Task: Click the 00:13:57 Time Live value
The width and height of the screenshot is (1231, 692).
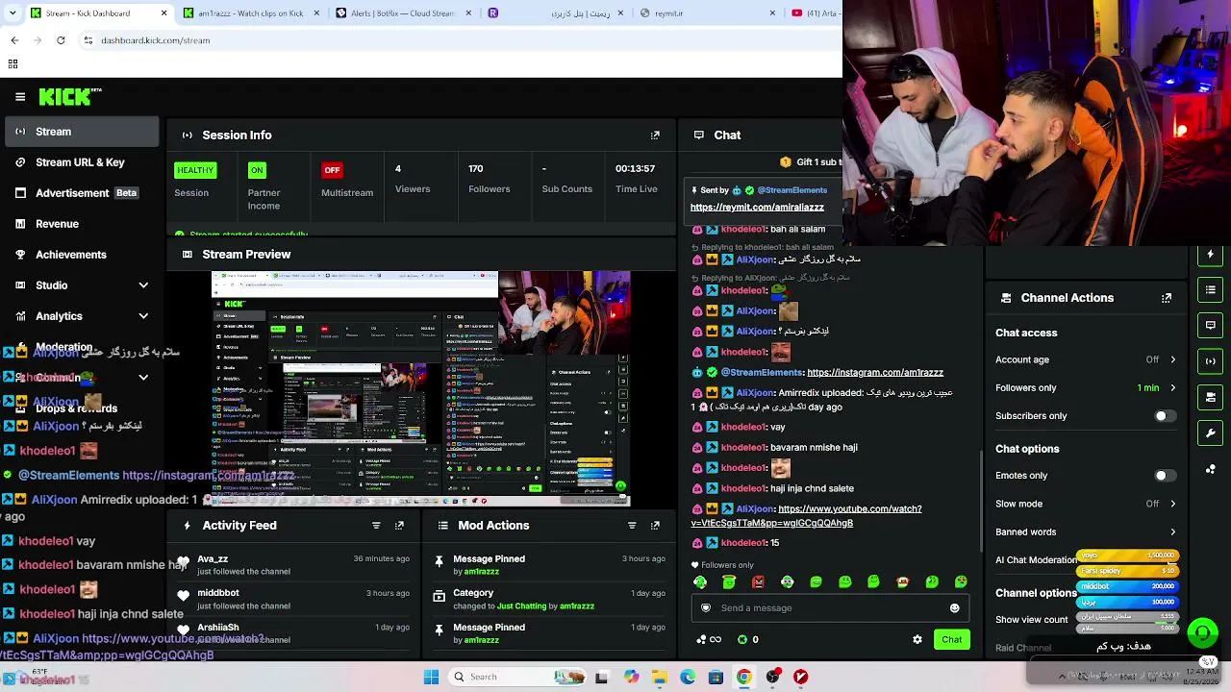Action: click(636, 169)
